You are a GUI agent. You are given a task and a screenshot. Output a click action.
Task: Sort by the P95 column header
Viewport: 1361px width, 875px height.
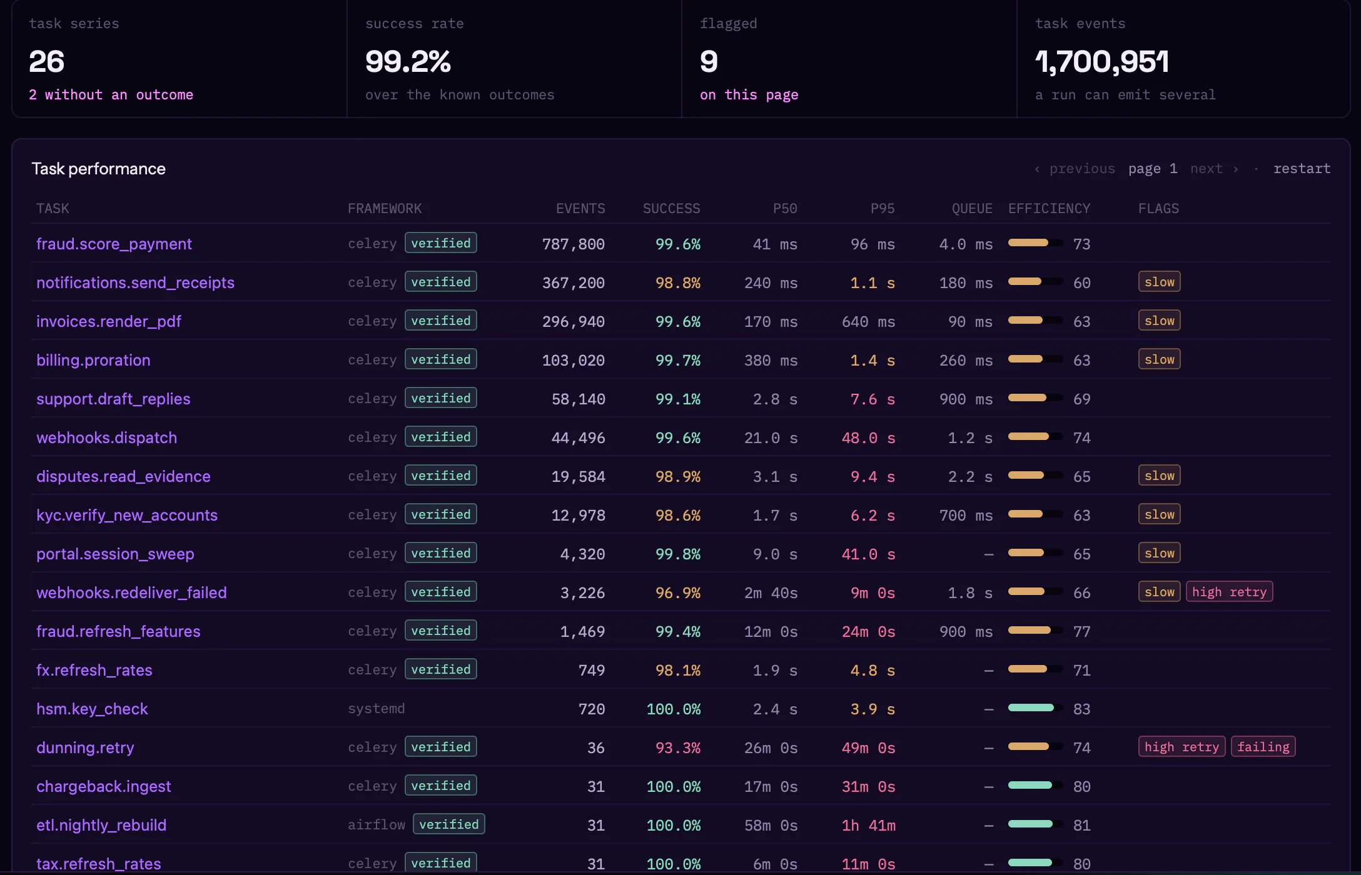[x=883, y=209]
